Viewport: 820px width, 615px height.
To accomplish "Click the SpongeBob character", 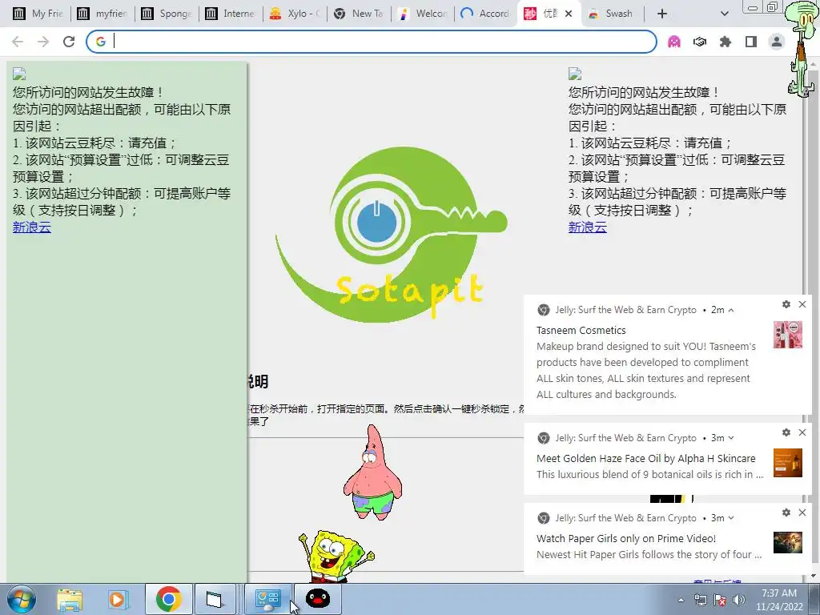I will 336,557.
